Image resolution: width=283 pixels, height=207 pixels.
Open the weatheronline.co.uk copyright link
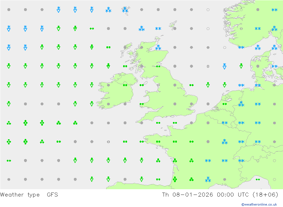click(259, 204)
